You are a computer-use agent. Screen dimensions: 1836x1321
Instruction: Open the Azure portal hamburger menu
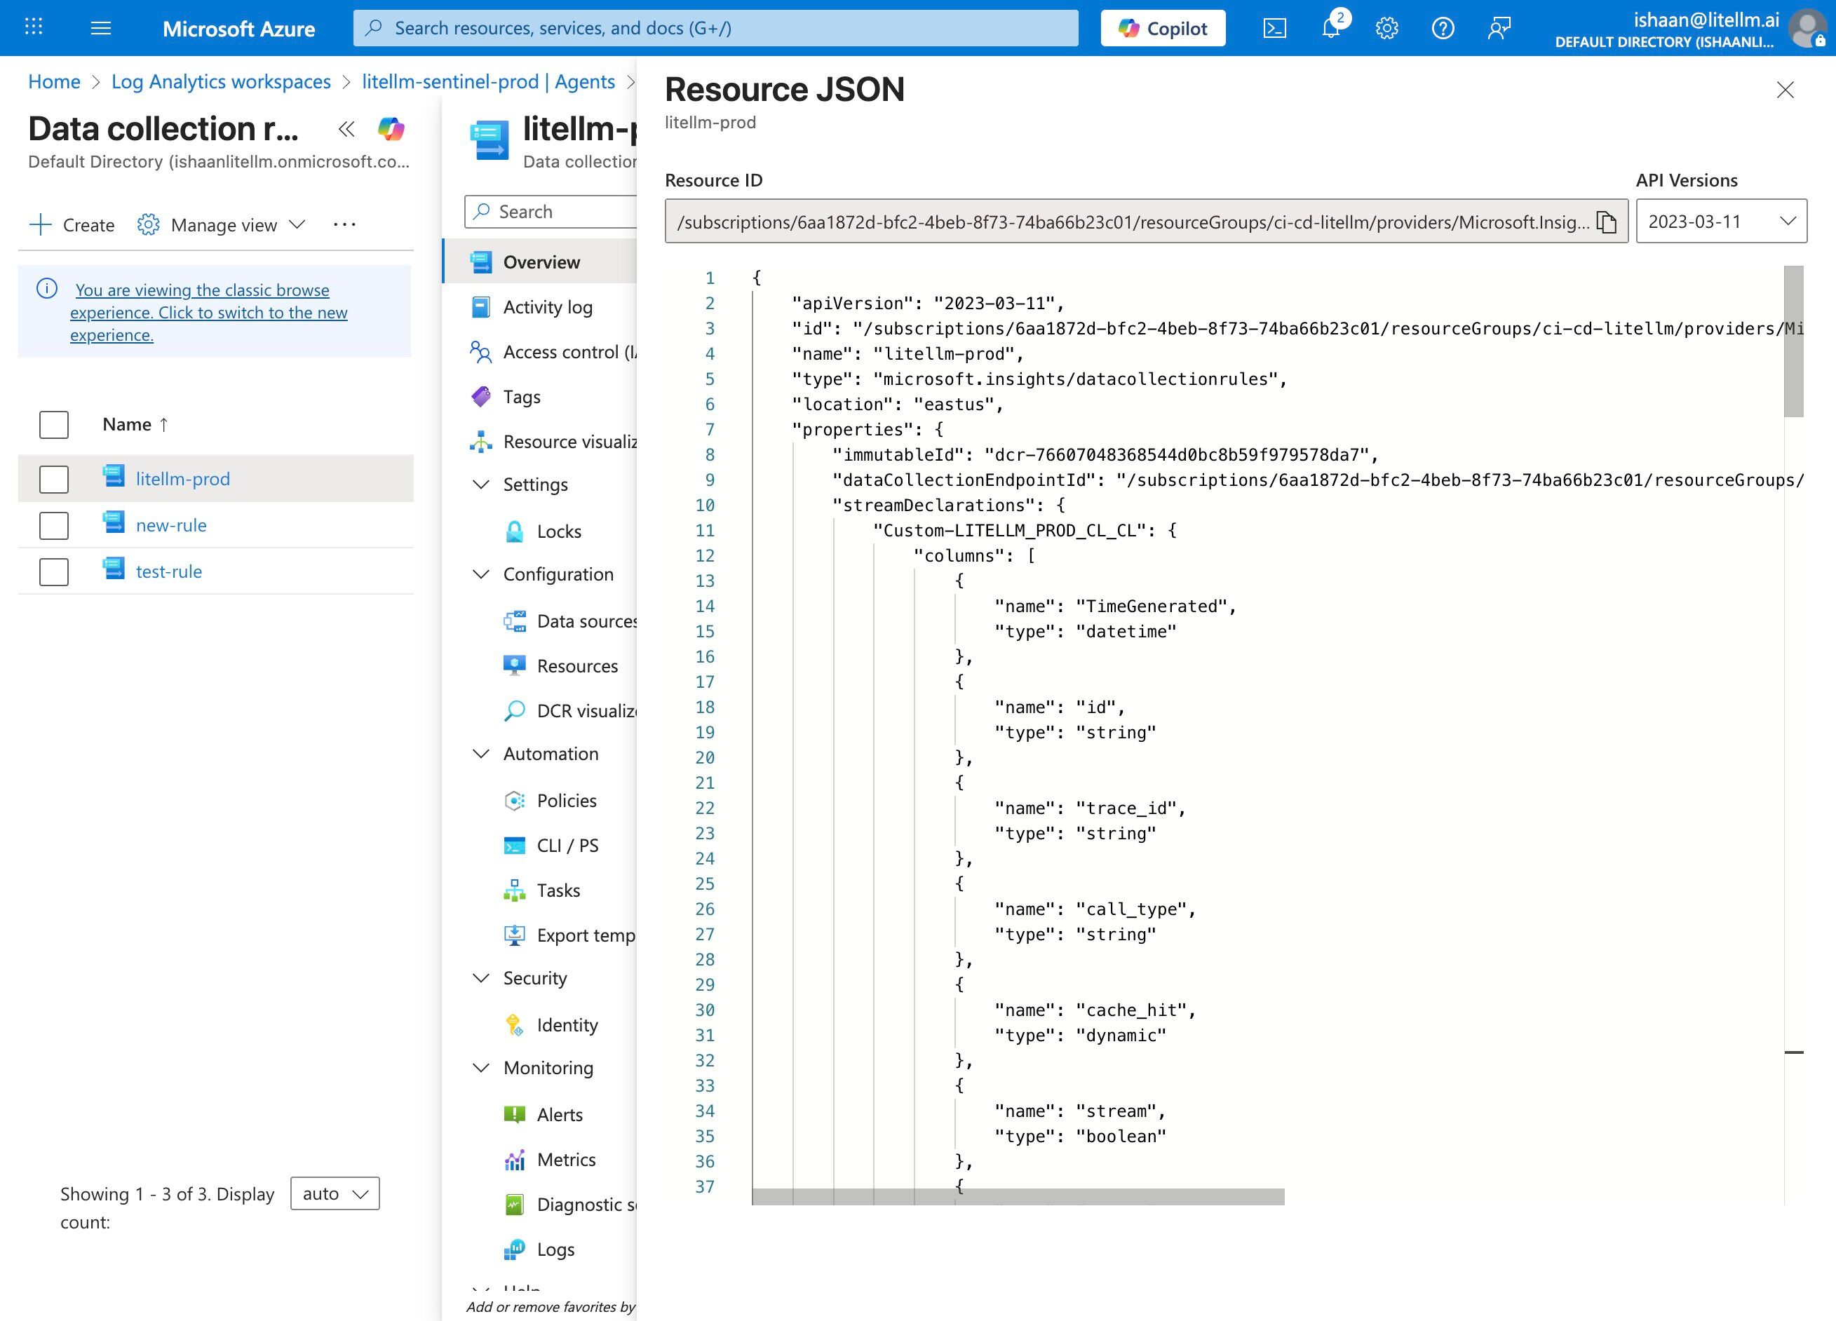click(100, 28)
